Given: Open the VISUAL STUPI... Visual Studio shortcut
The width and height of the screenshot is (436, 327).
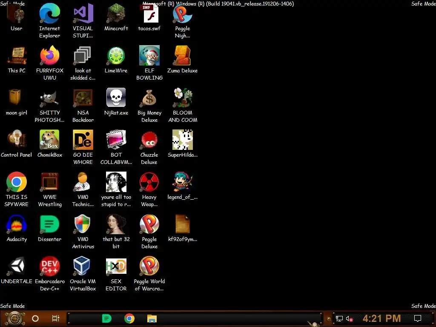Looking at the screenshot, I should (83, 14).
